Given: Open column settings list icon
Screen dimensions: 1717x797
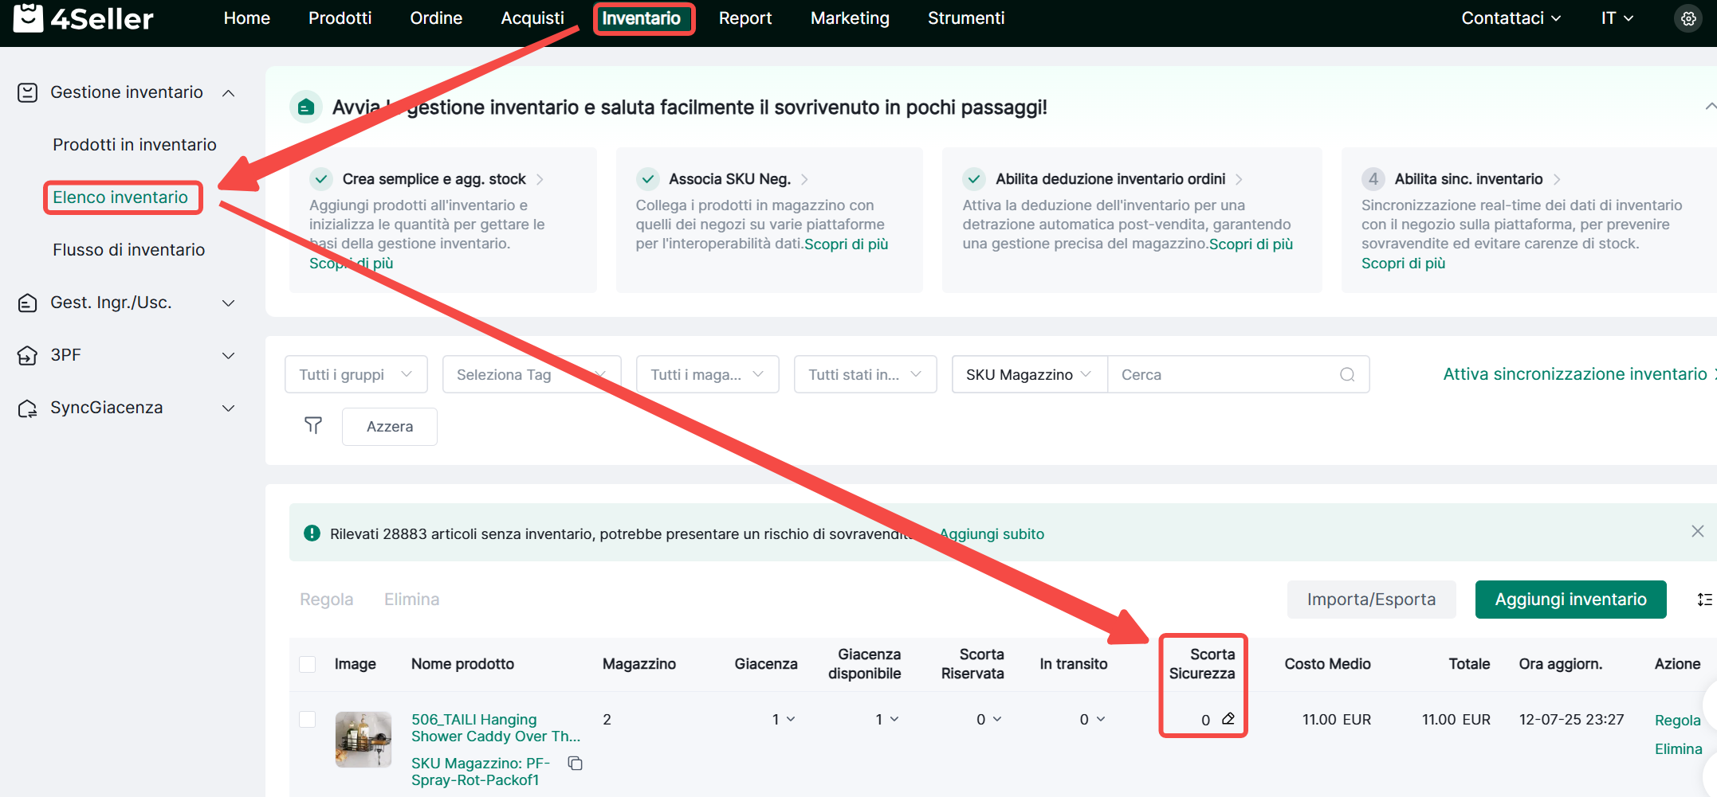Looking at the screenshot, I should pyautogui.click(x=1704, y=600).
